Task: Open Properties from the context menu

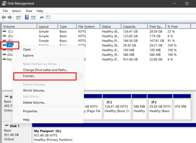Action: click(x=30, y=111)
